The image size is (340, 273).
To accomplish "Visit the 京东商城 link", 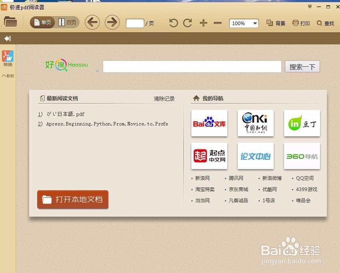I will click(238, 189).
